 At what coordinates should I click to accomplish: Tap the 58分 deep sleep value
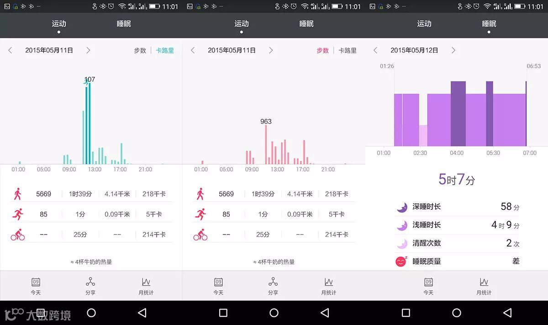(510, 207)
